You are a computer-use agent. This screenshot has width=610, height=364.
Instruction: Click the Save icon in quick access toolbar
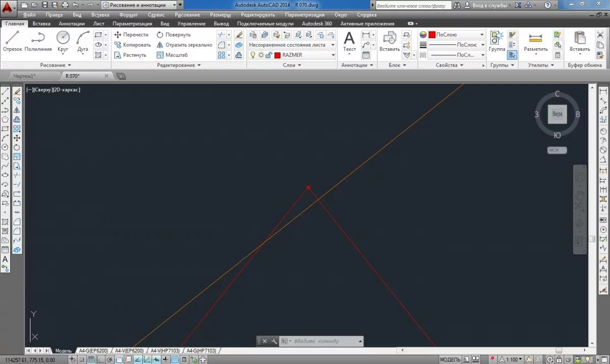(x=46, y=5)
